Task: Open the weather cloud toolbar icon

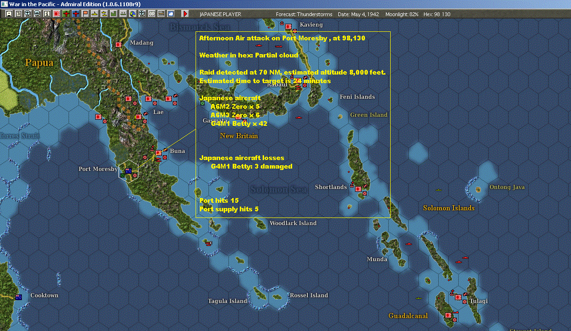Action: [x=170, y=14]
